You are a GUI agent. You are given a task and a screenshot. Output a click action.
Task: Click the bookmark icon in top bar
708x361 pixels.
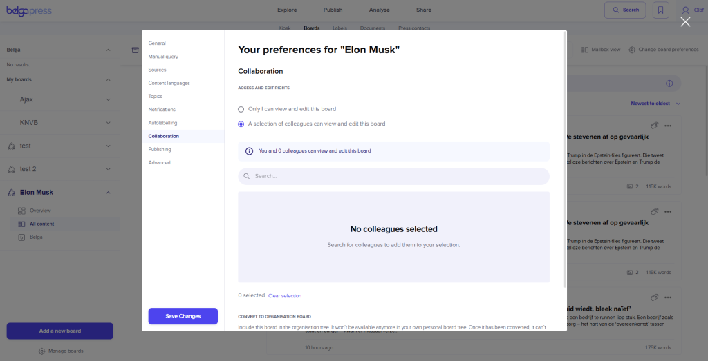click(x=661, y=10)
